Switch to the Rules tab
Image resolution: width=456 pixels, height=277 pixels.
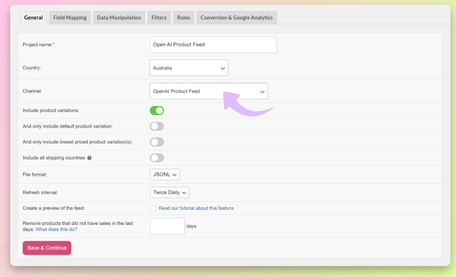tap(183, 17)
